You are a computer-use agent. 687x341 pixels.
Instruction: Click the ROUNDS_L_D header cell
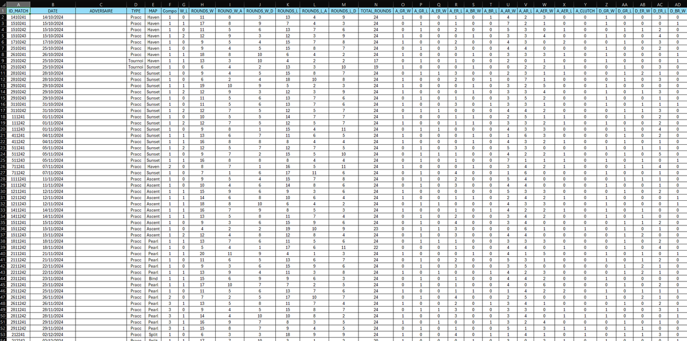(x=342, y=10)
